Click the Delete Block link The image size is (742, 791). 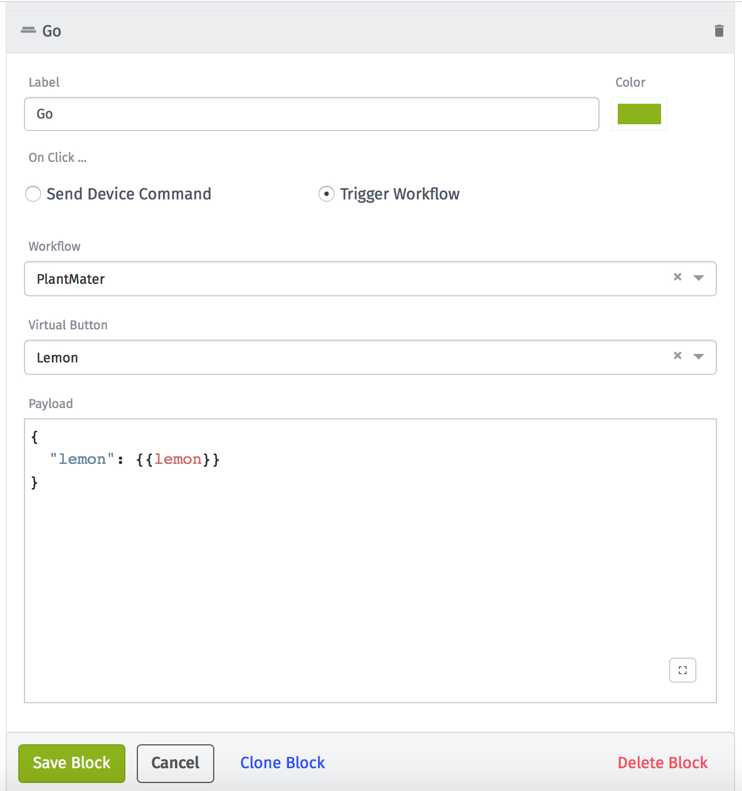pos(662,763)
